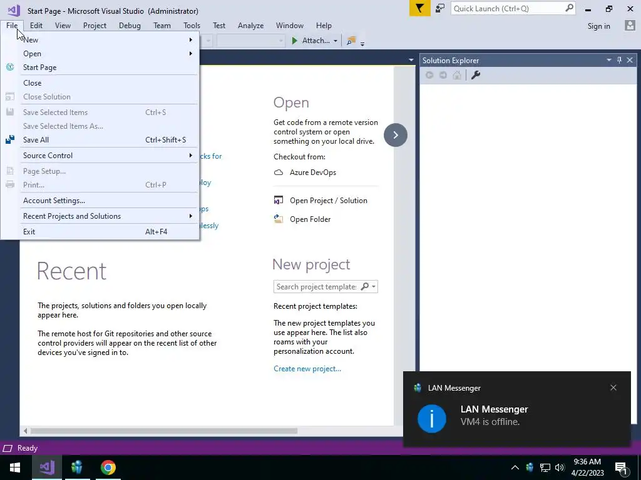
Task: Expand the Open submenu in the File menu
Action: click(x=190, y=54)
